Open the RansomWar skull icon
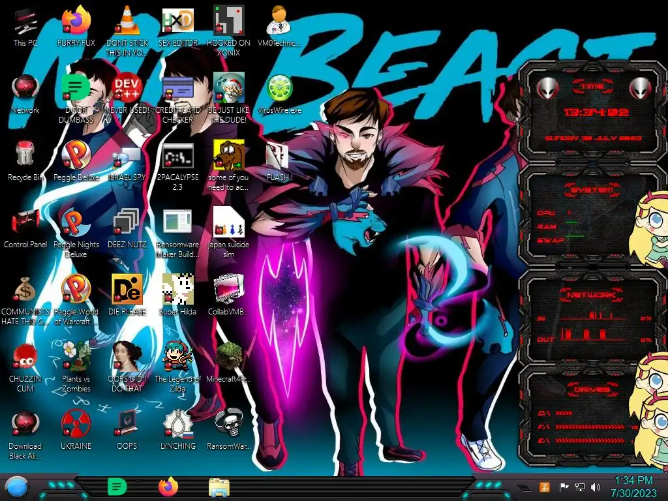This screenshot has width=668, height=501. [x=229, y=423]
